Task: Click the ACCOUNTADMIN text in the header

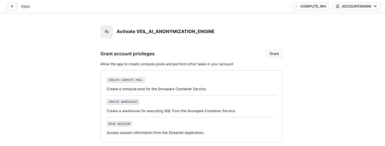Action: click(x=356, y=6)
